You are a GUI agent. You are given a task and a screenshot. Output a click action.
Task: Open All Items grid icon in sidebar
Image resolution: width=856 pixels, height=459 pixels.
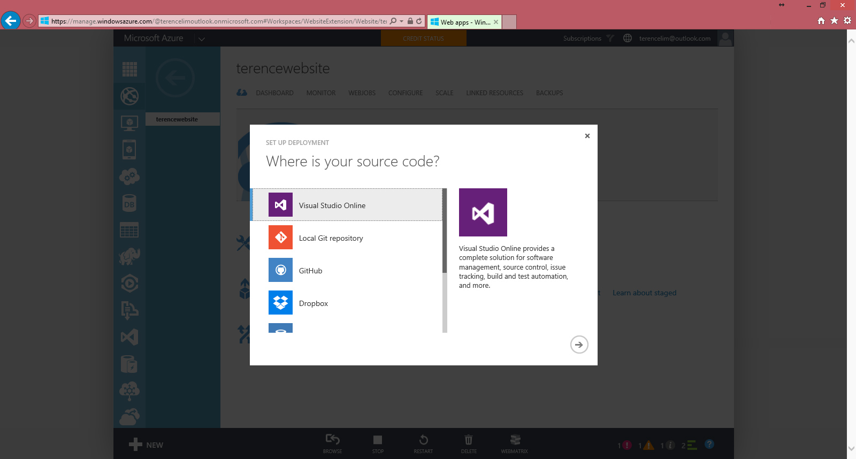[129, 69]
